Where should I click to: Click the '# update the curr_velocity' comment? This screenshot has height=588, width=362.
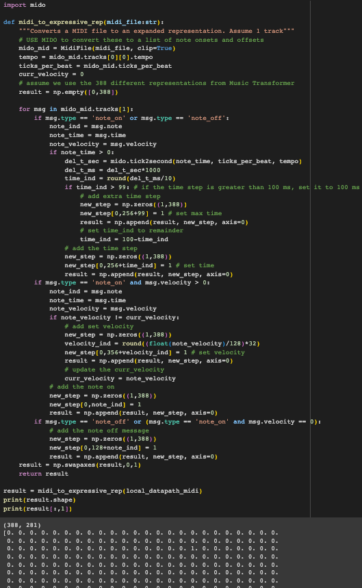click(x=114, y=369)
